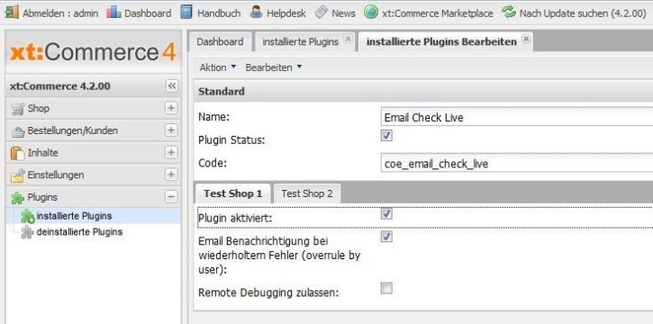Image resolution: width=653 pixels, height=324 pixels.
Task: Open the Aktion dropdown menu
Action: pos(217,67)
